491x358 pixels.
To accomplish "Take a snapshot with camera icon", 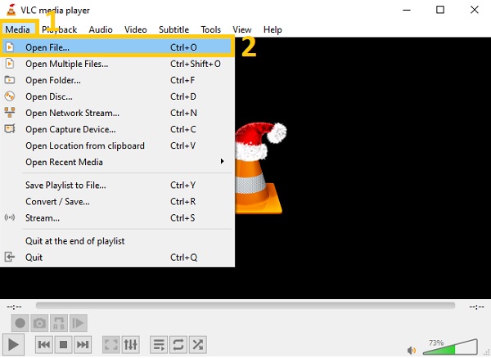I will (x=39, y=323).
